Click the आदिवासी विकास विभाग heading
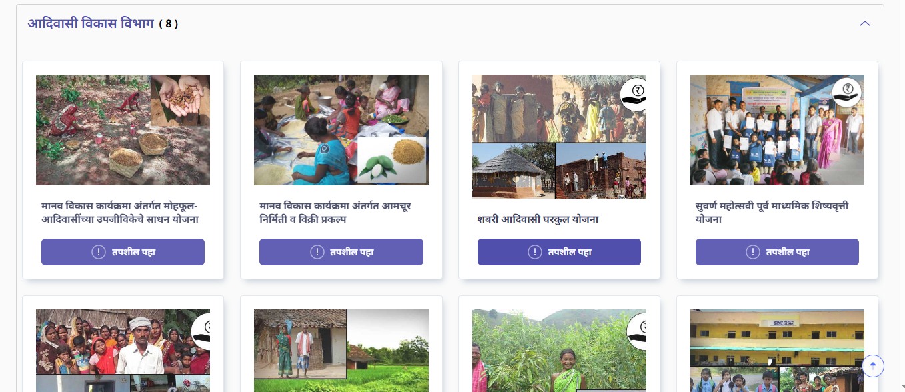Screen dimensions: 905x392 [x=91, y=24]
